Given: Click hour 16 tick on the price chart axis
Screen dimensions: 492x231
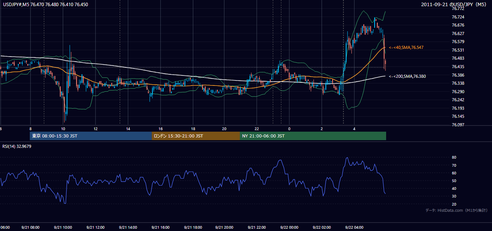Looking at the screenshot, I should 161,129.
